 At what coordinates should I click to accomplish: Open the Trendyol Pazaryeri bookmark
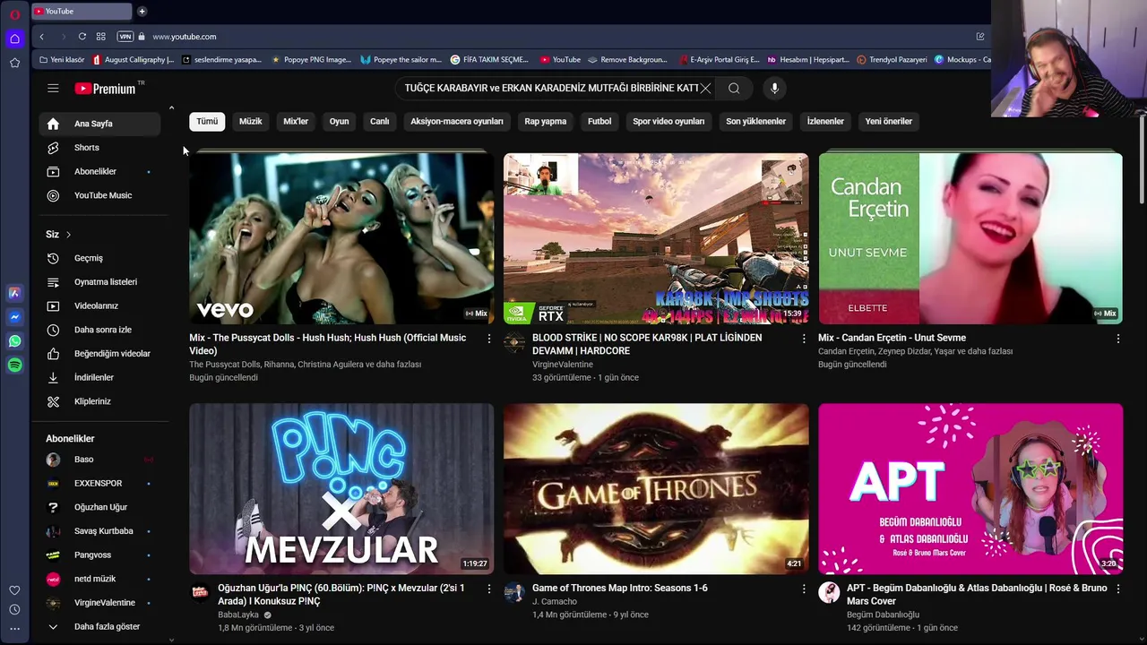click(892, 60)
